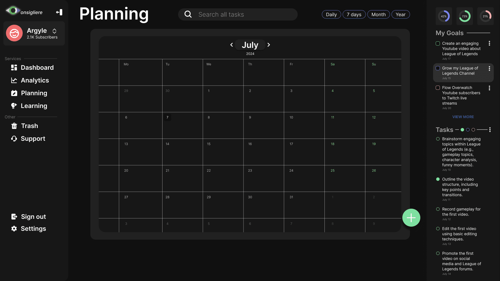
Task: Switch to the 7 days view
Action: tap(354, 15)
